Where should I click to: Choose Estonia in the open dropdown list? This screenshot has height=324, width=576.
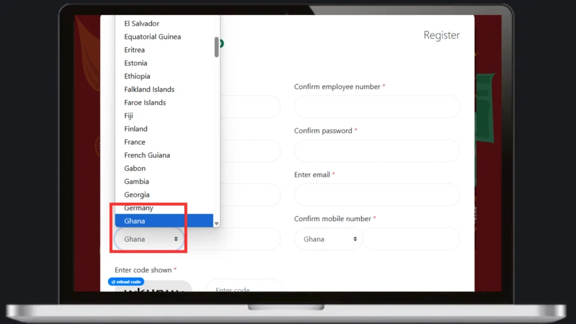pos(136,63)
